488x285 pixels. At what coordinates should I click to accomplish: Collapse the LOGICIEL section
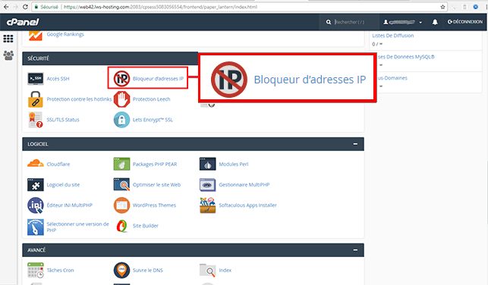pyautogui.click(x=355, y=144)
